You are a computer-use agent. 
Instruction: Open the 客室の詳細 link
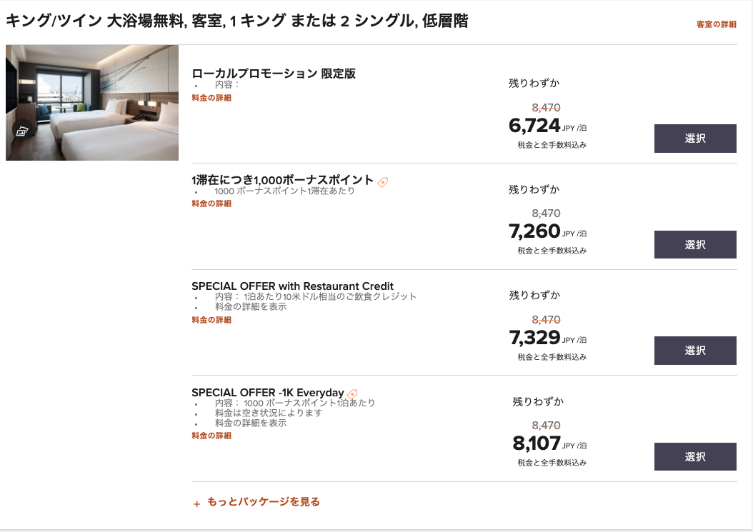click(716, 24)
